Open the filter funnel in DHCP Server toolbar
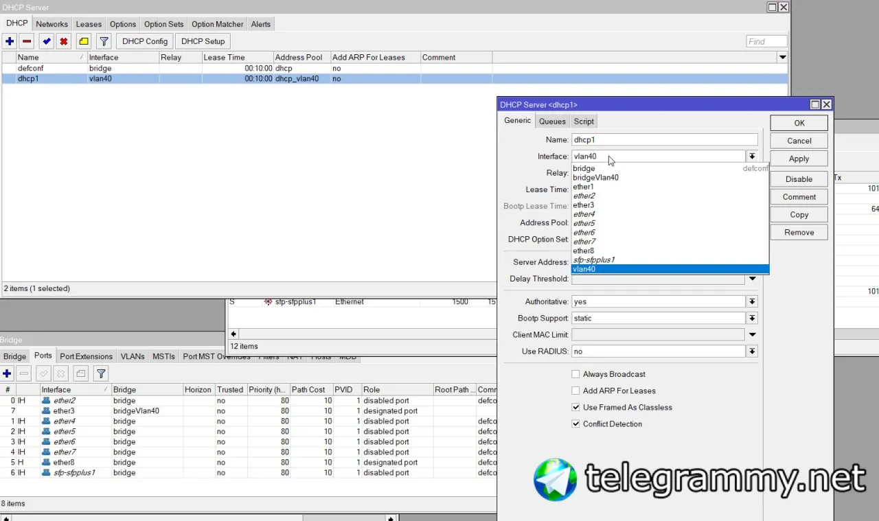Screen dimensions: 879x521 [x=104, y=41]
